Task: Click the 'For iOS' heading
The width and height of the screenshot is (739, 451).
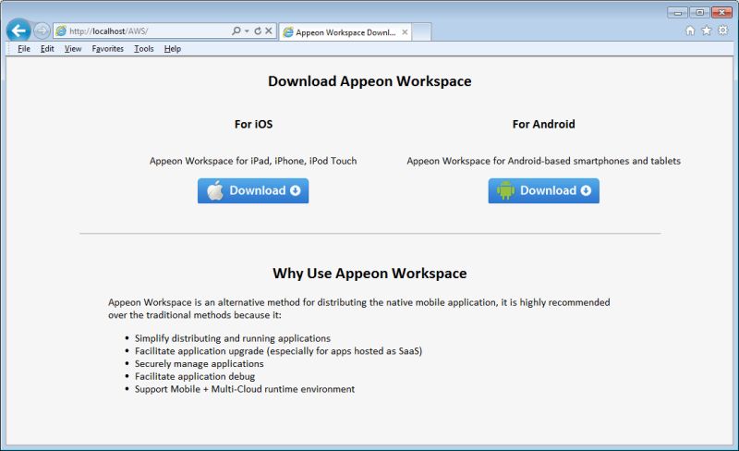Action: (x=253, y=124)
